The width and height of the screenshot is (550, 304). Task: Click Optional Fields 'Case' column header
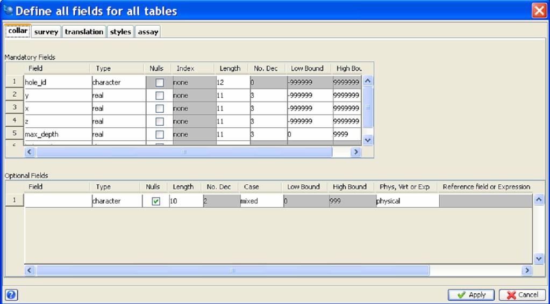[260, 187]
